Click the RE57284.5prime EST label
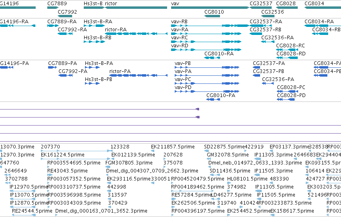Viewport: 341px width, 217px height. coord(192,195)
